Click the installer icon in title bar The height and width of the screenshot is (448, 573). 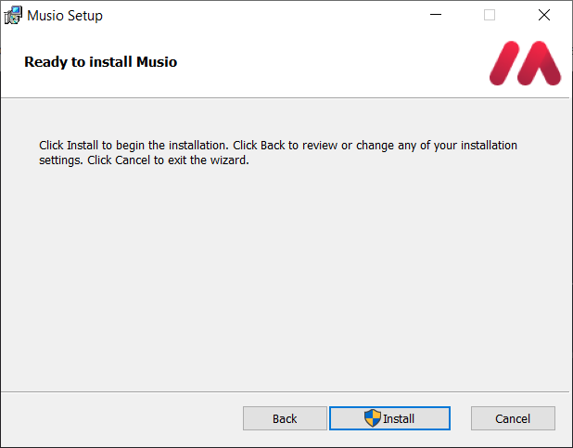(13, 15)
